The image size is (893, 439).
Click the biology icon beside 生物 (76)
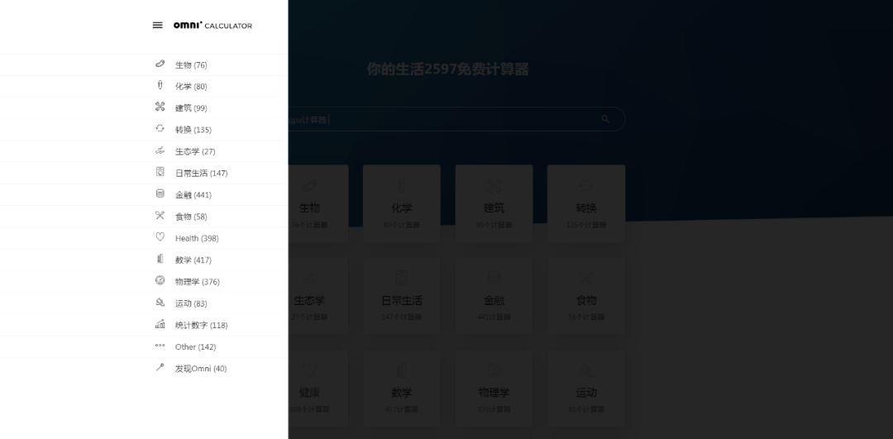(x=160, y=64)
